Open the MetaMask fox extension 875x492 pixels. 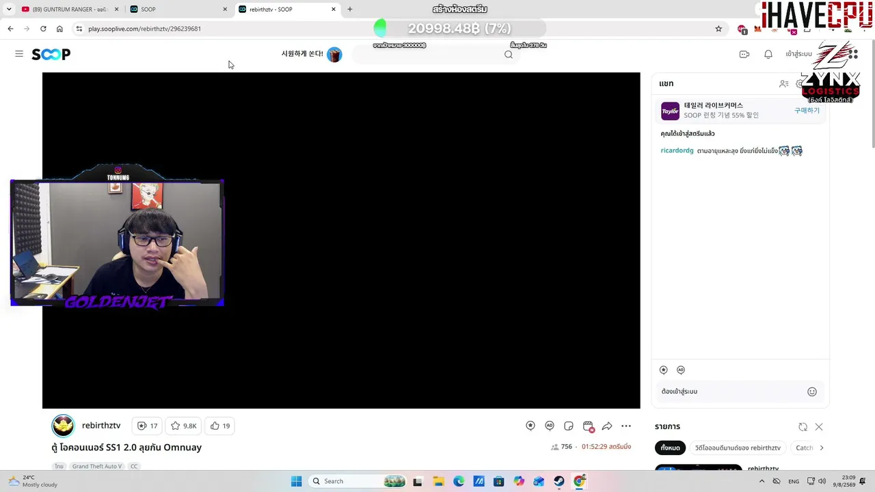tap(758, 29)
